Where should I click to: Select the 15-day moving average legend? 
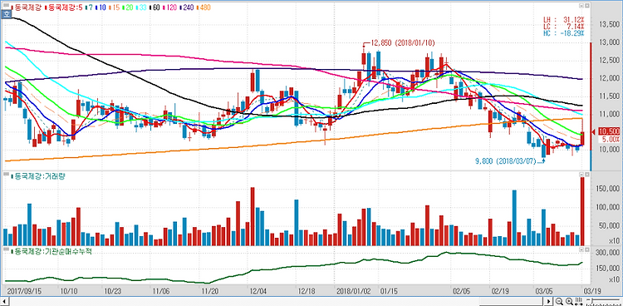(115, 7)
